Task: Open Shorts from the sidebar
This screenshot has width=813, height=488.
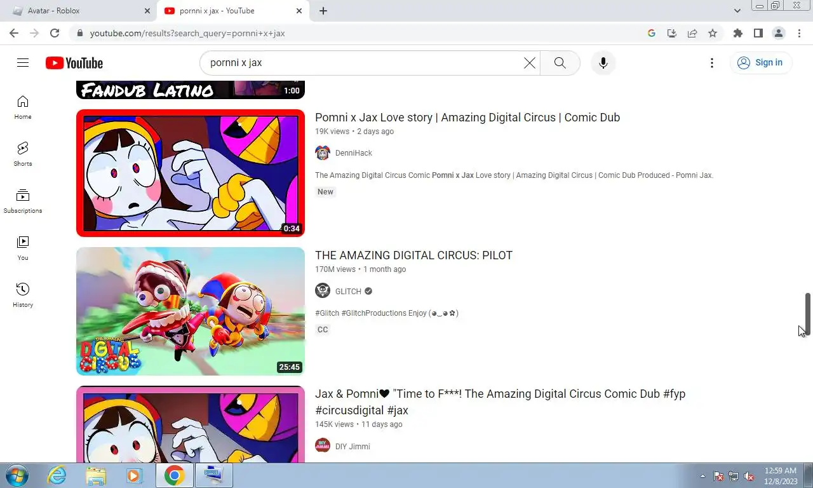Action: 23,154
